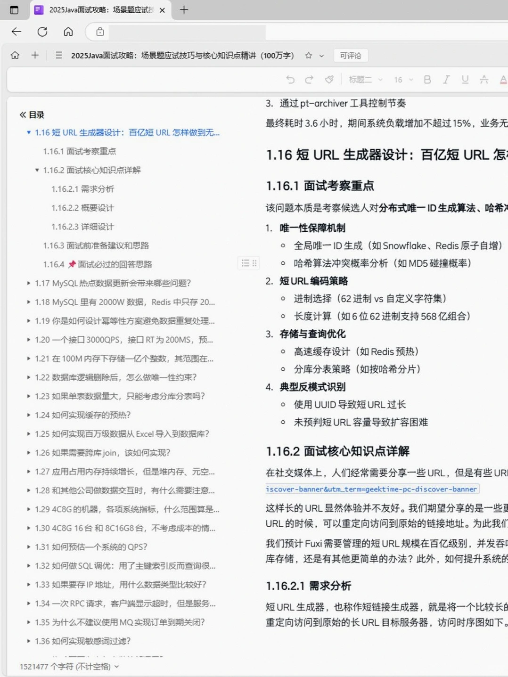Click the browser refresh icon

tap(42, 32)
